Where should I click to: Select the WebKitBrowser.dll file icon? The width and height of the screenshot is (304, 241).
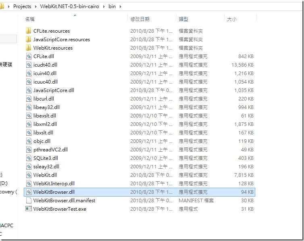pyautogui.click(x=29, y=192)
